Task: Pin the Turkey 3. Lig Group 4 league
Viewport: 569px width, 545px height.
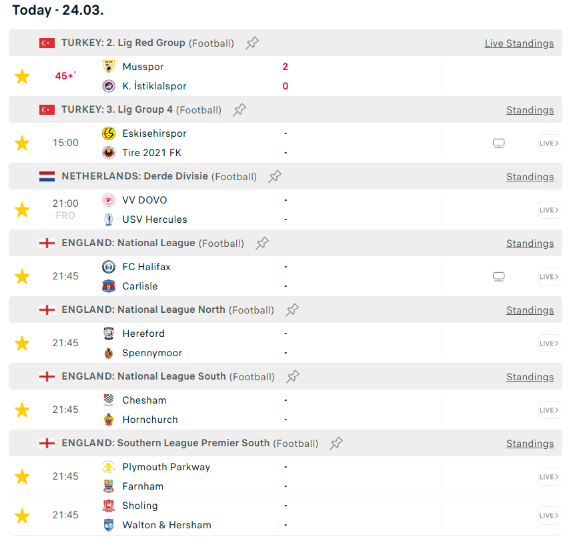Action: [x=239, y=110]
